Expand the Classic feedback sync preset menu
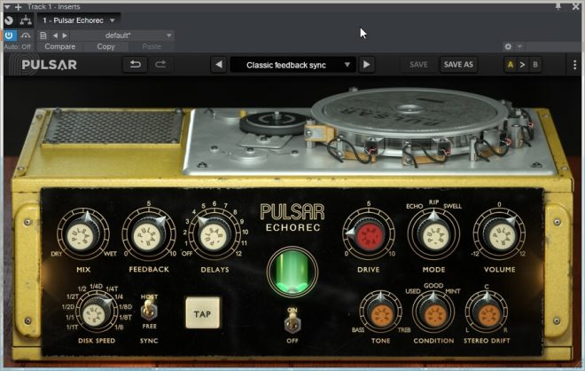This screenshot has width=585, height=371. (292, 65)
